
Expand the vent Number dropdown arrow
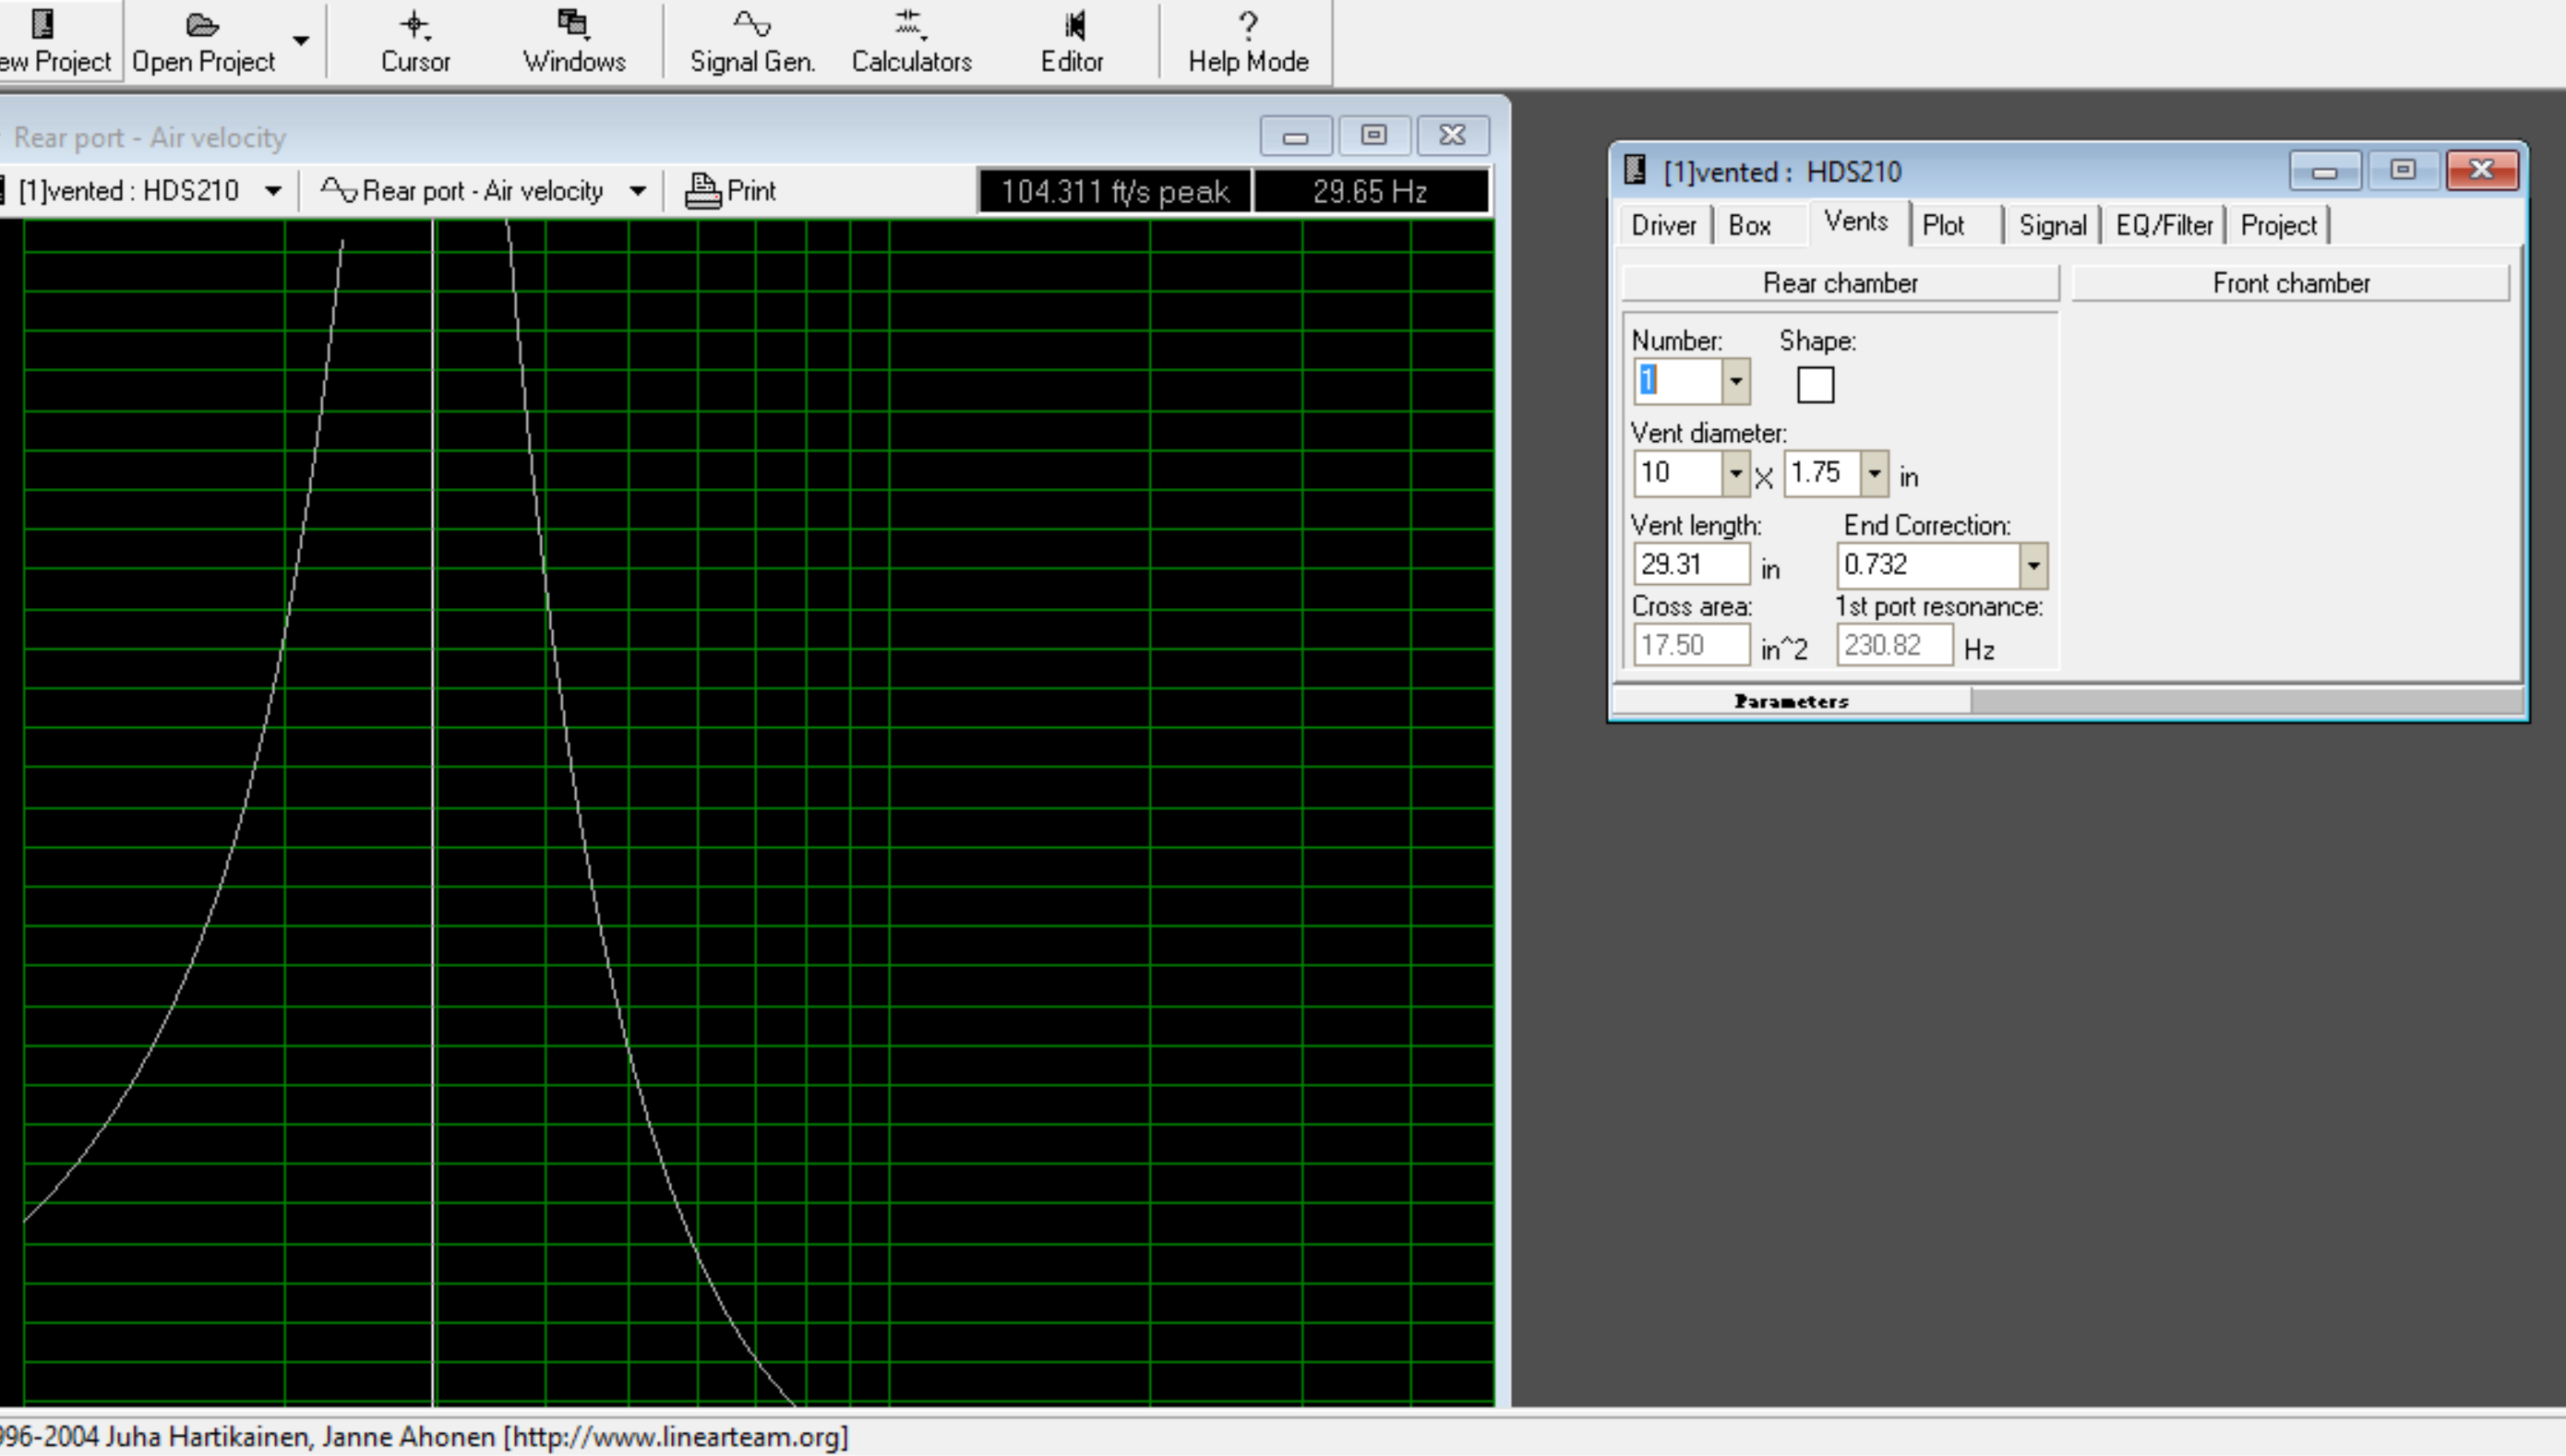(1735, 381)
